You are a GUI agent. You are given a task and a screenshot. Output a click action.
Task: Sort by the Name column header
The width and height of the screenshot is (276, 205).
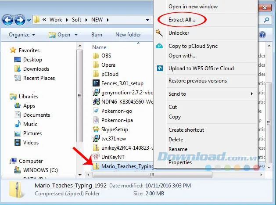pyautogui.click(x=99, y=47)
